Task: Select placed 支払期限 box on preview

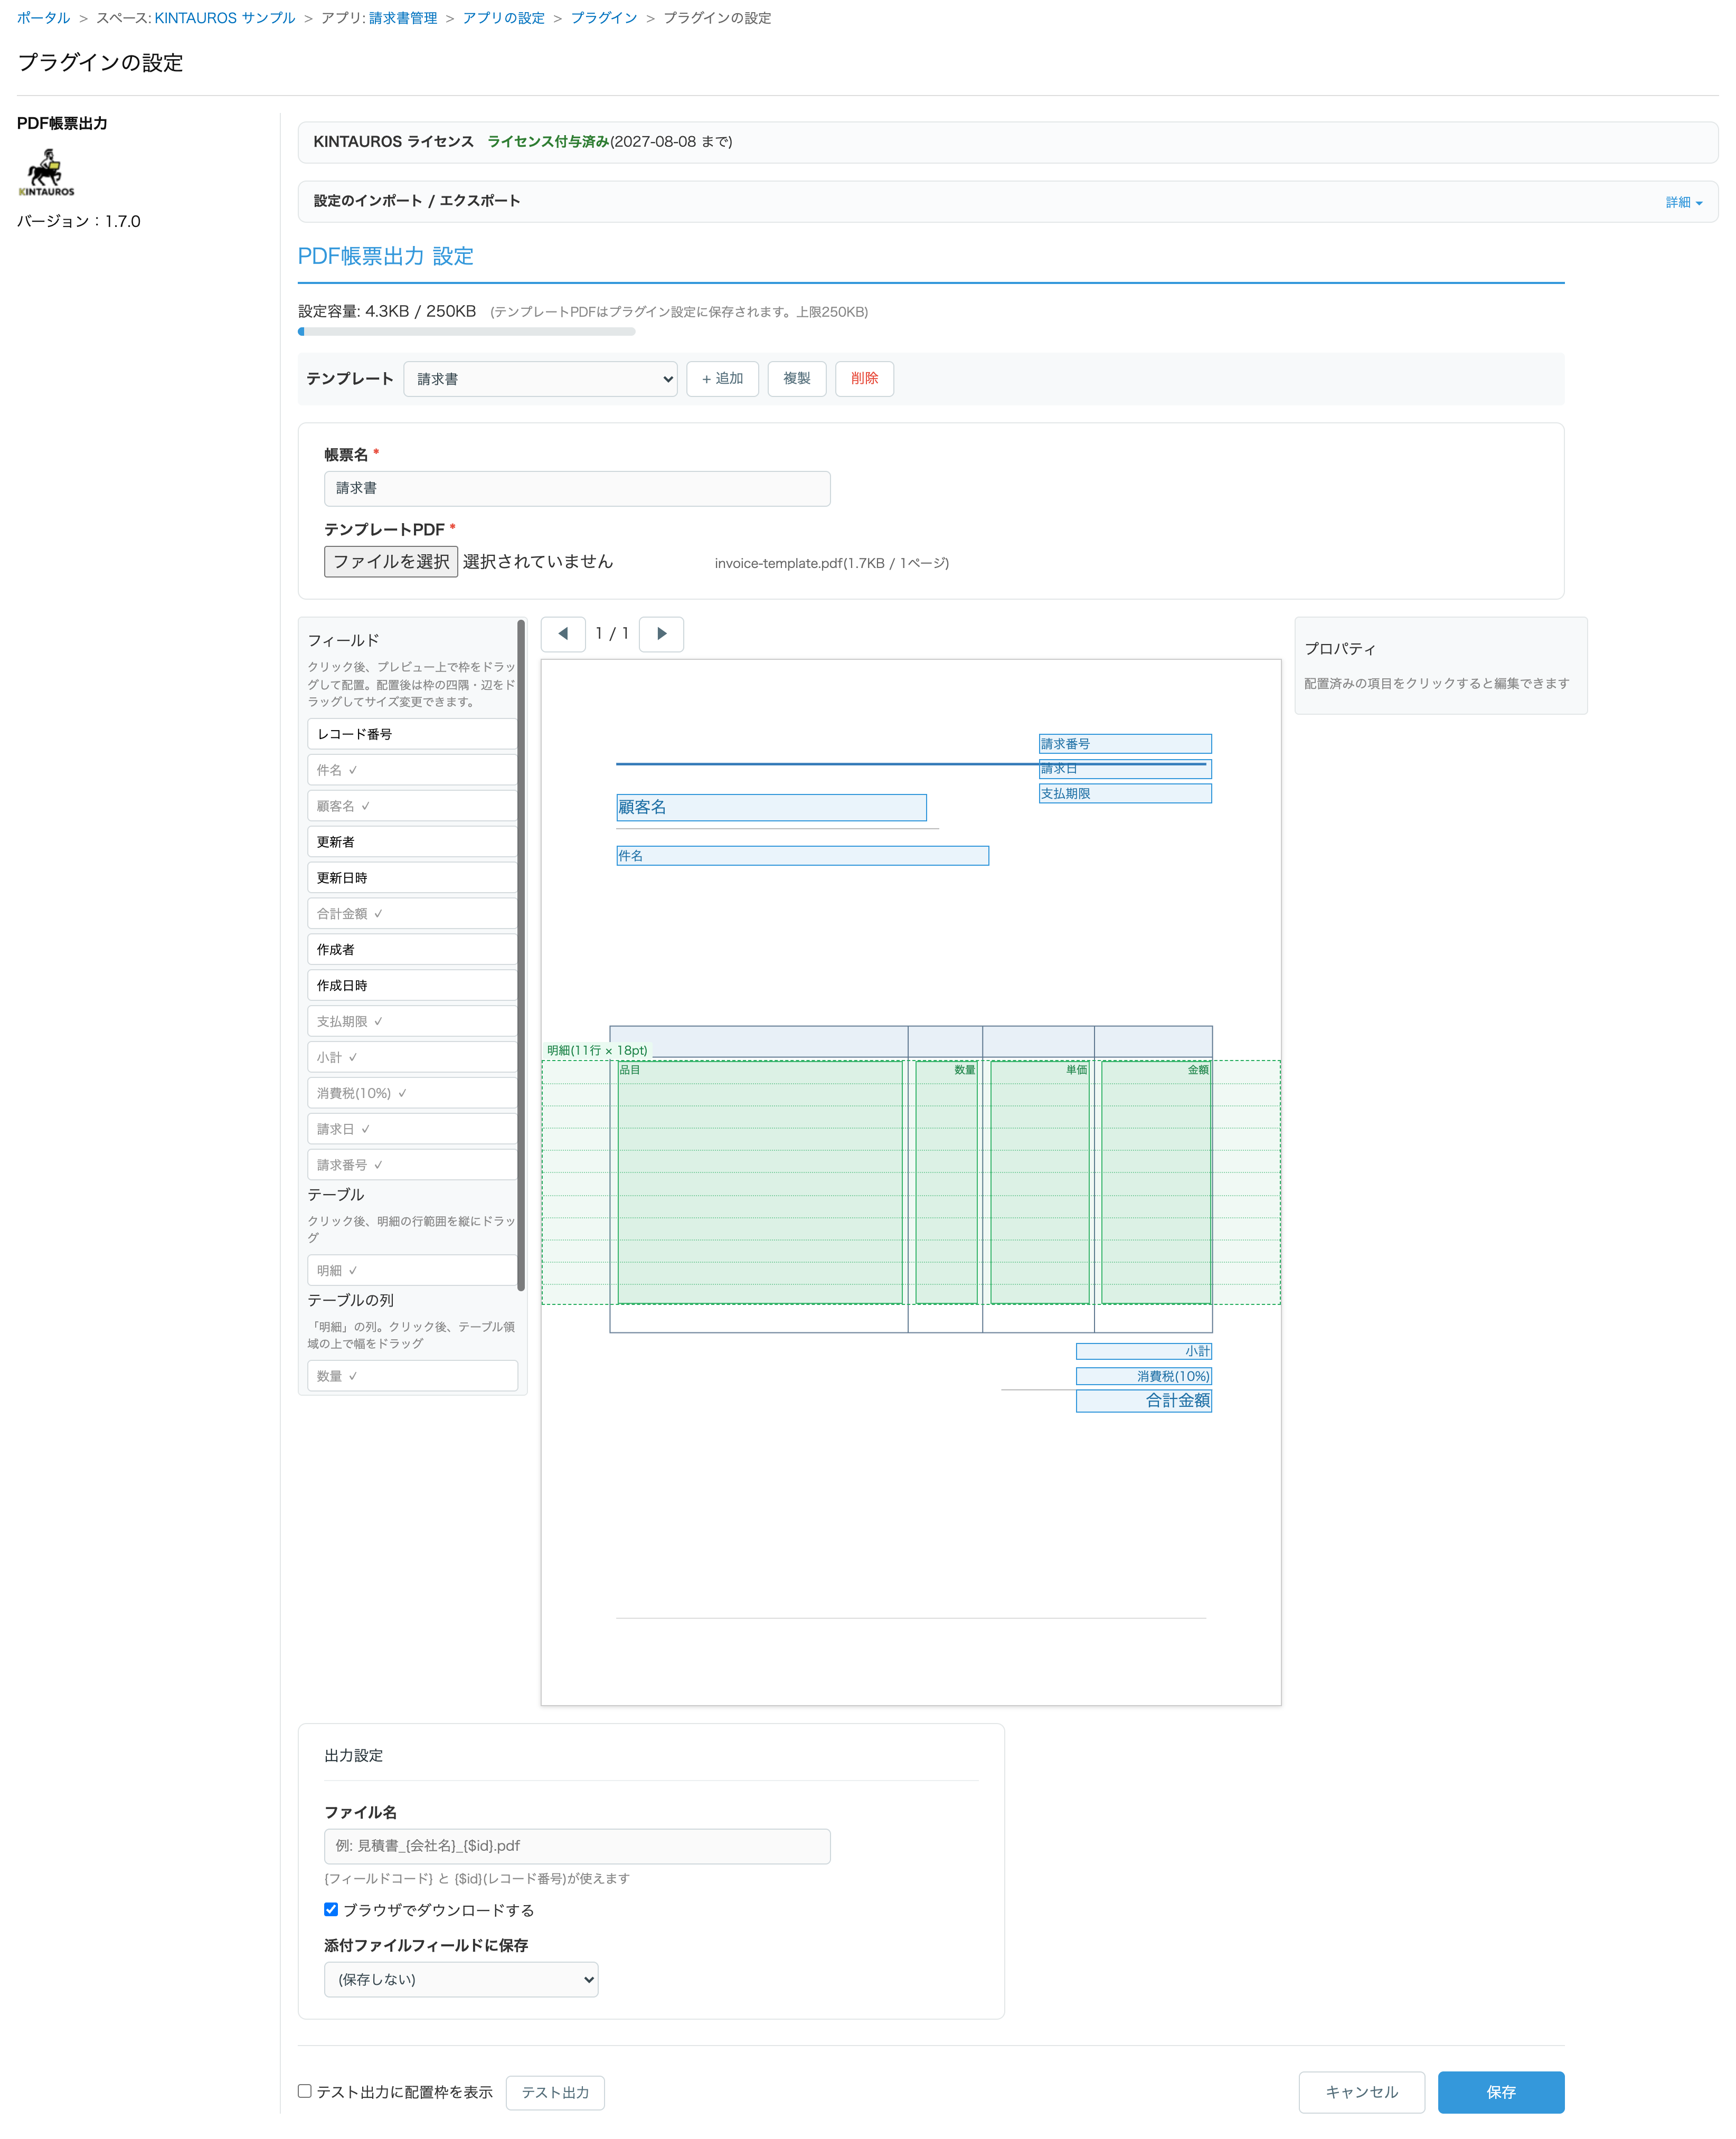Action: [1125, 794]
